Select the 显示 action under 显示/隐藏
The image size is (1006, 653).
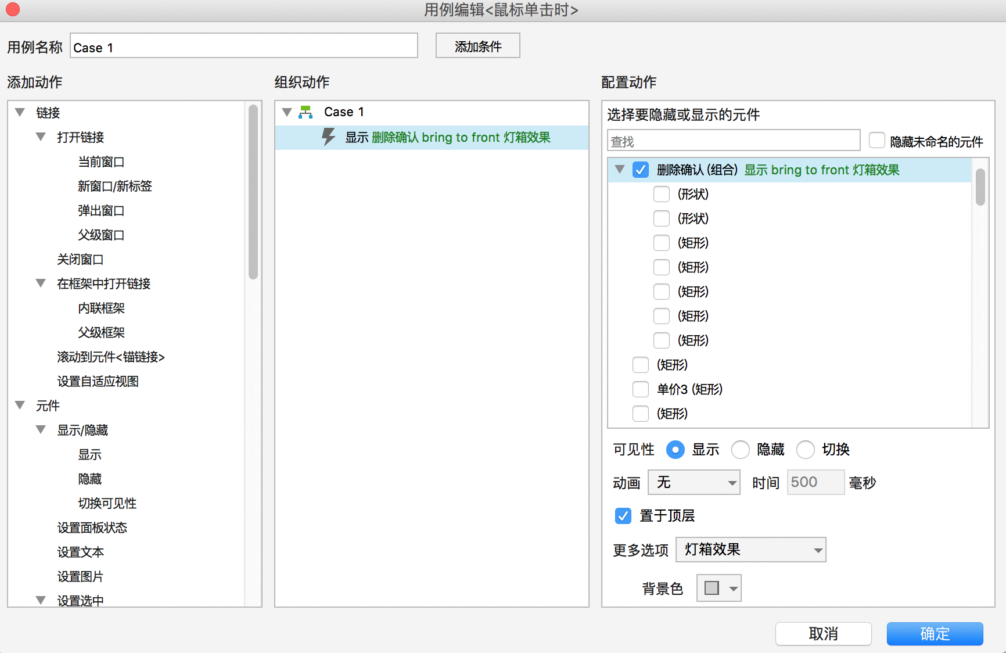(x=89, y=454)
